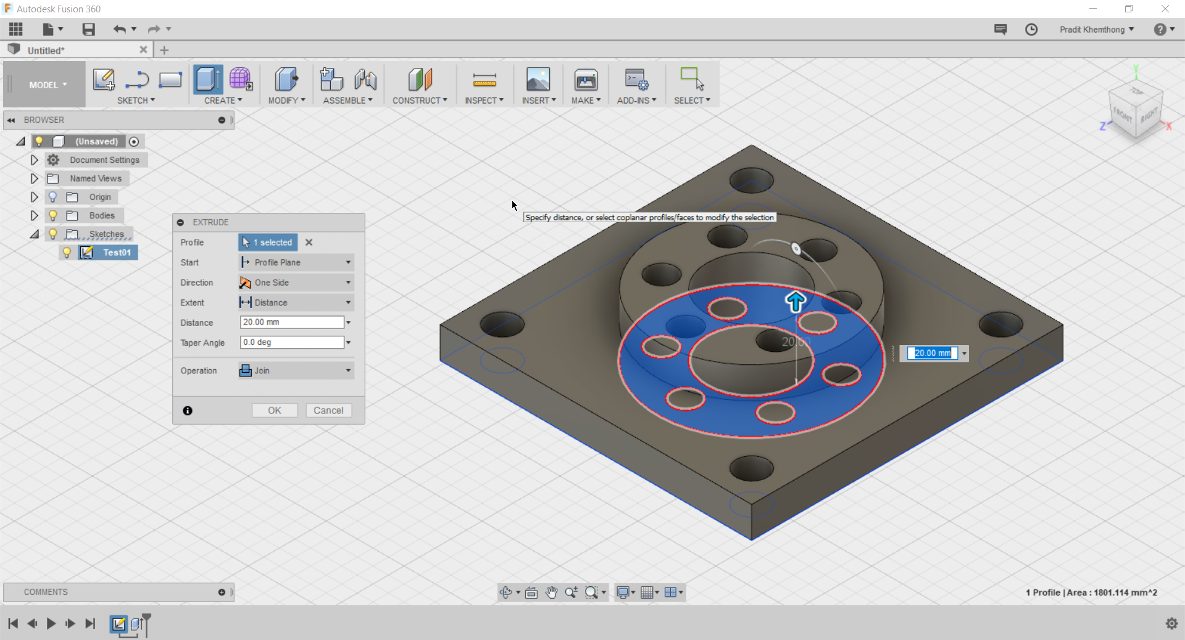Screen dimensions: 1185x640
Task: Cancel the Extrude operation
Action: click(x=328, y=410)
